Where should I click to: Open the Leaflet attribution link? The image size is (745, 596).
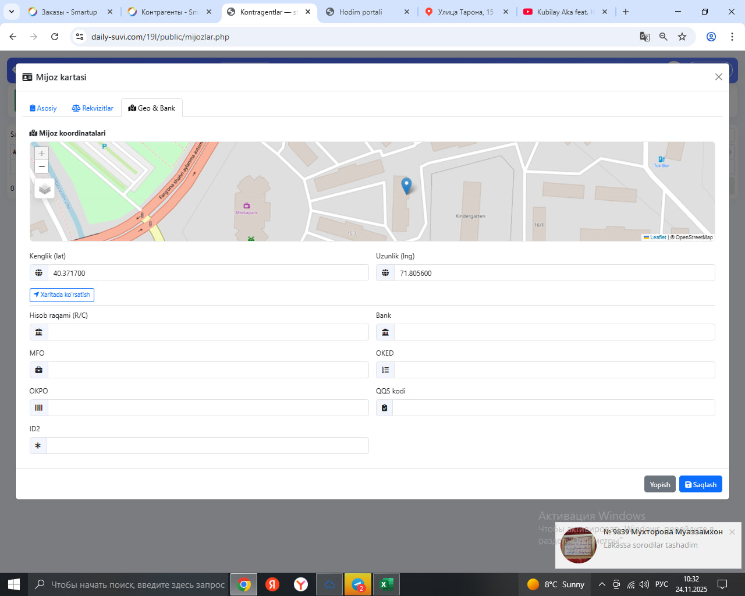(657, 237)
